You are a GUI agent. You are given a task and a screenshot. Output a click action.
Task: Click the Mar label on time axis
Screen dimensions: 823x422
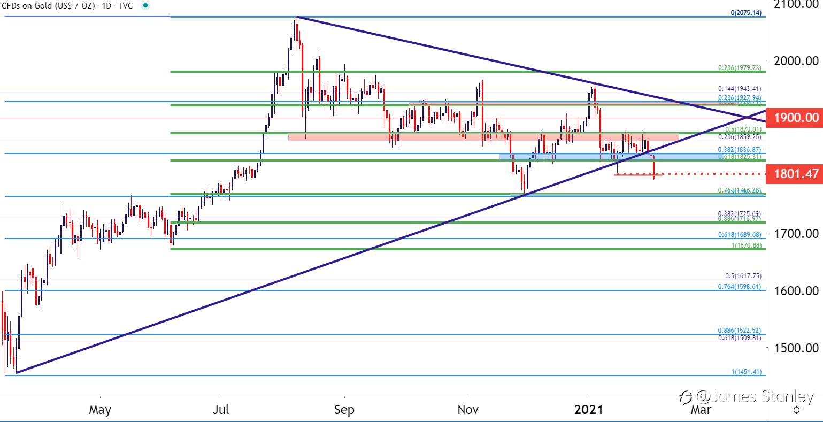coord(701,410)
